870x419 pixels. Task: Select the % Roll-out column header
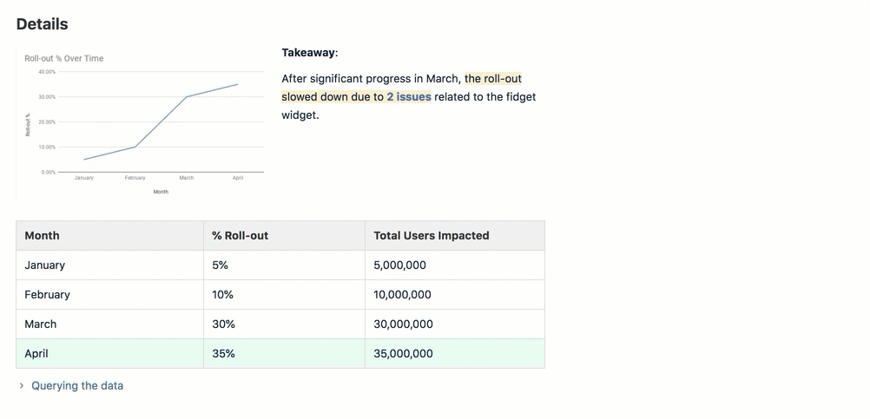click(x=241, y=235)
